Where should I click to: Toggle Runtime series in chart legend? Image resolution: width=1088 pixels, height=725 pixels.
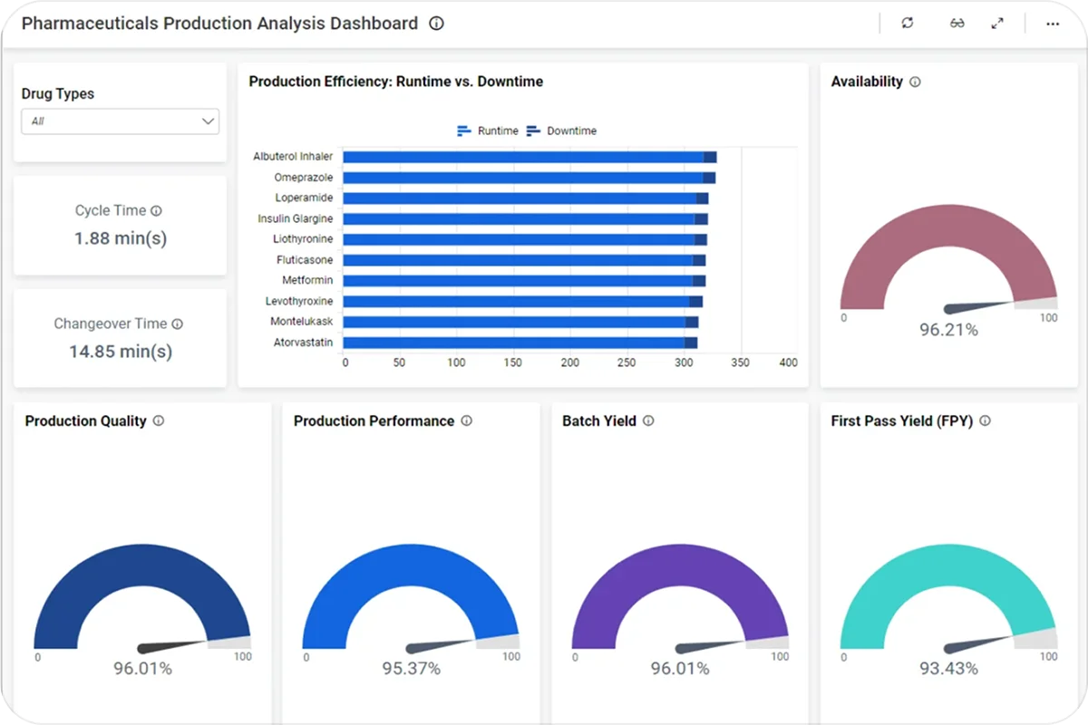(488, 131)
